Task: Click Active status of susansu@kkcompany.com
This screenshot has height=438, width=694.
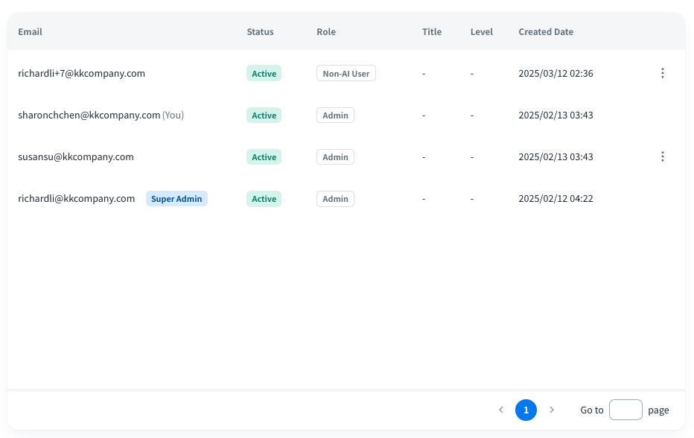Action: (264, 157)
